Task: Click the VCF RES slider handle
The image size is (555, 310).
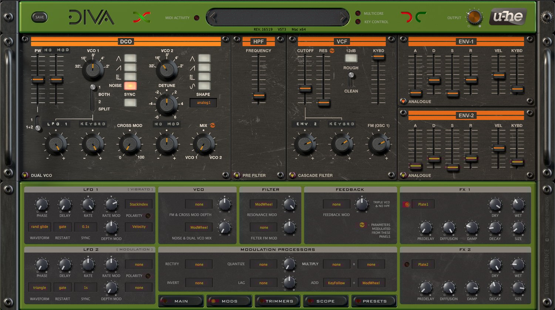Action: 324,103
